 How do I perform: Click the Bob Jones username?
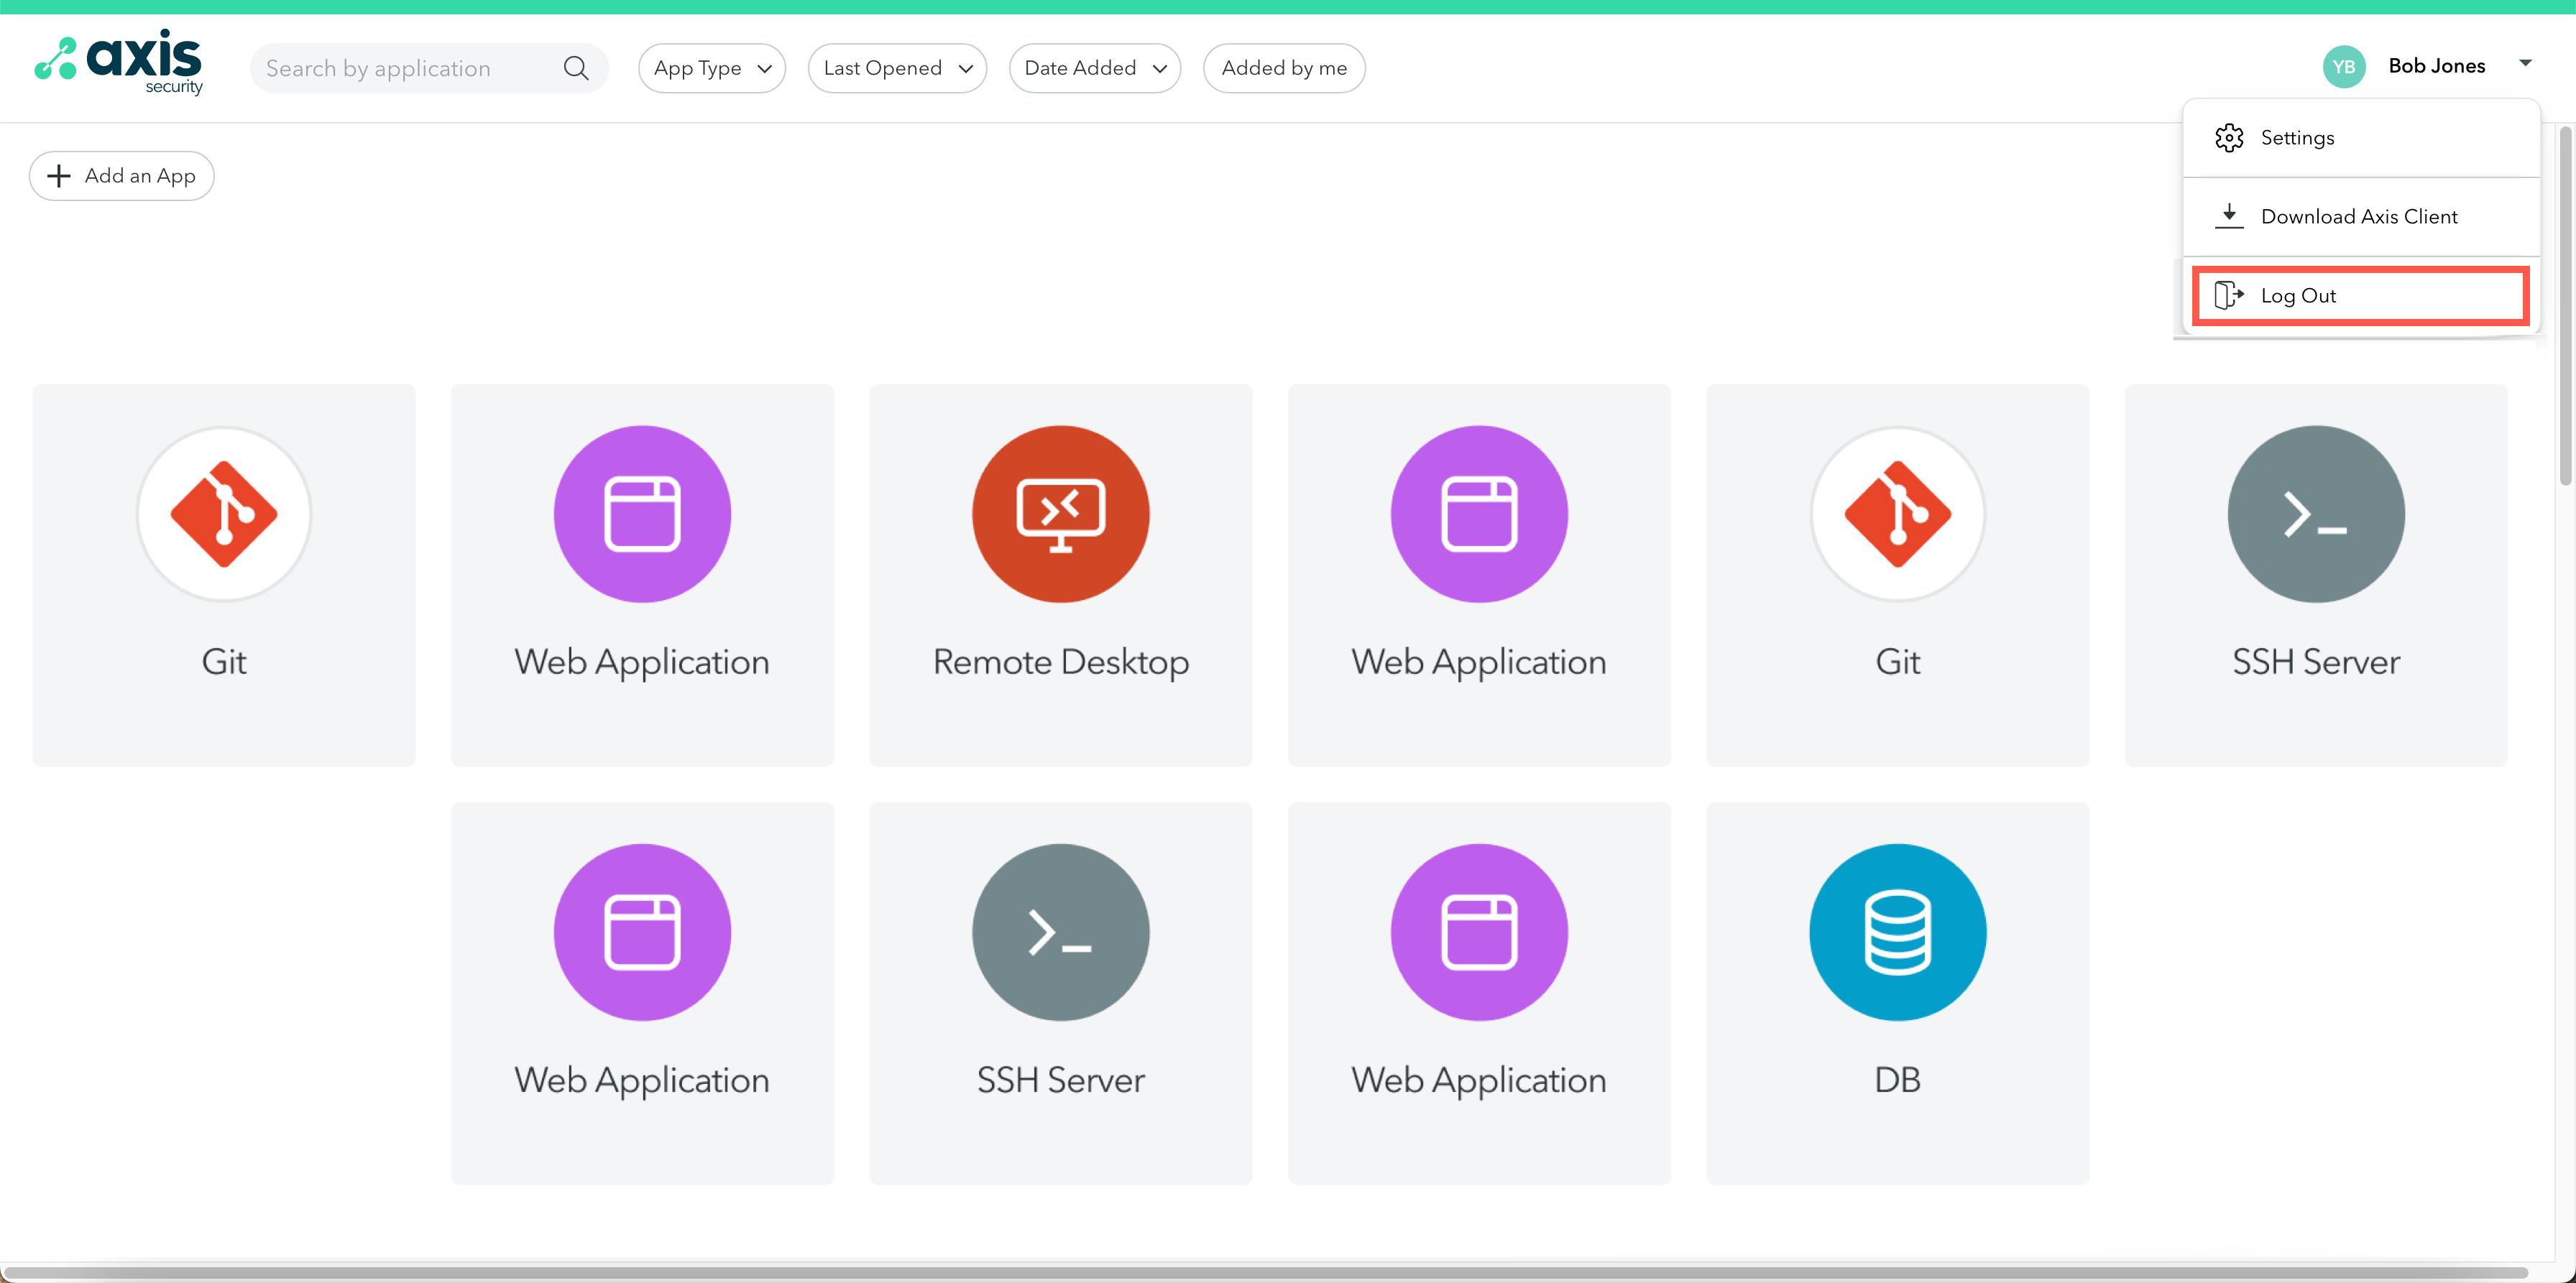[2436, 66]
